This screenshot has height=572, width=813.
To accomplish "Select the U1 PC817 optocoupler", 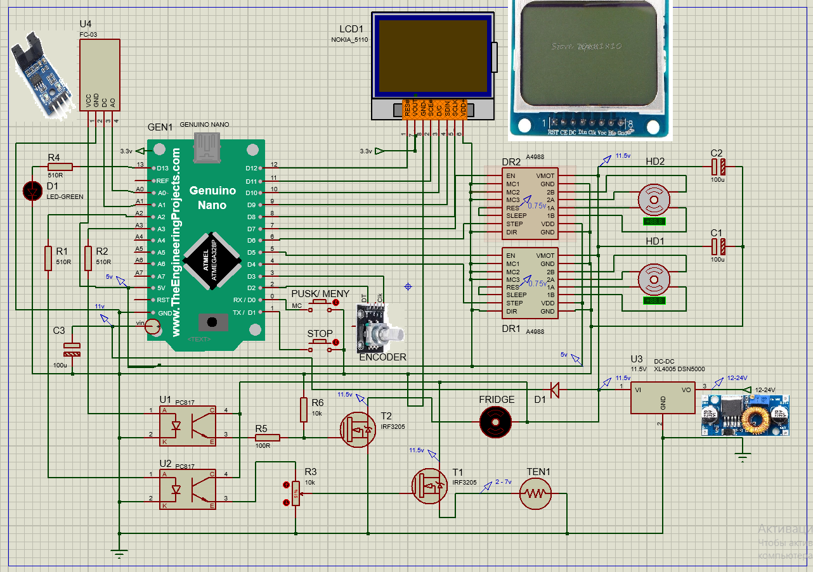I will pyautogui.click(x=188, y=426).
